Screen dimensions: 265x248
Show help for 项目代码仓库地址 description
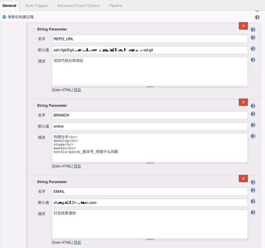pyautogui.click(x=253, y=60)
